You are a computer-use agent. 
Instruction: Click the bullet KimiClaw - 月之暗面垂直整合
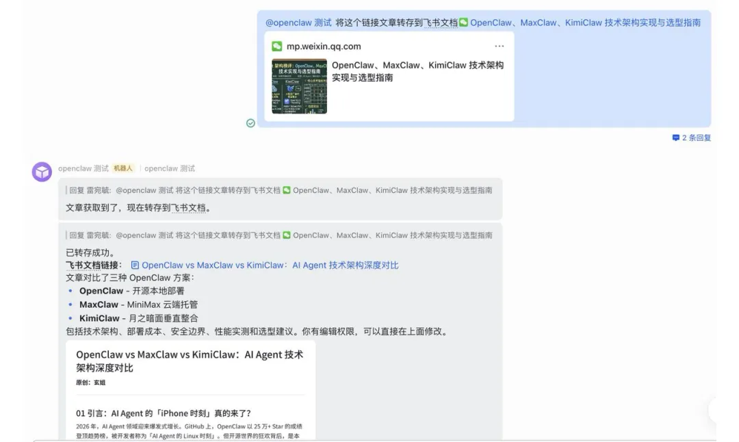[138, 318]
